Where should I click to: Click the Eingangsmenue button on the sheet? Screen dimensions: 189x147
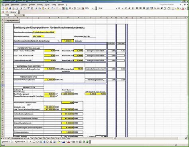(x=12, y=21)
